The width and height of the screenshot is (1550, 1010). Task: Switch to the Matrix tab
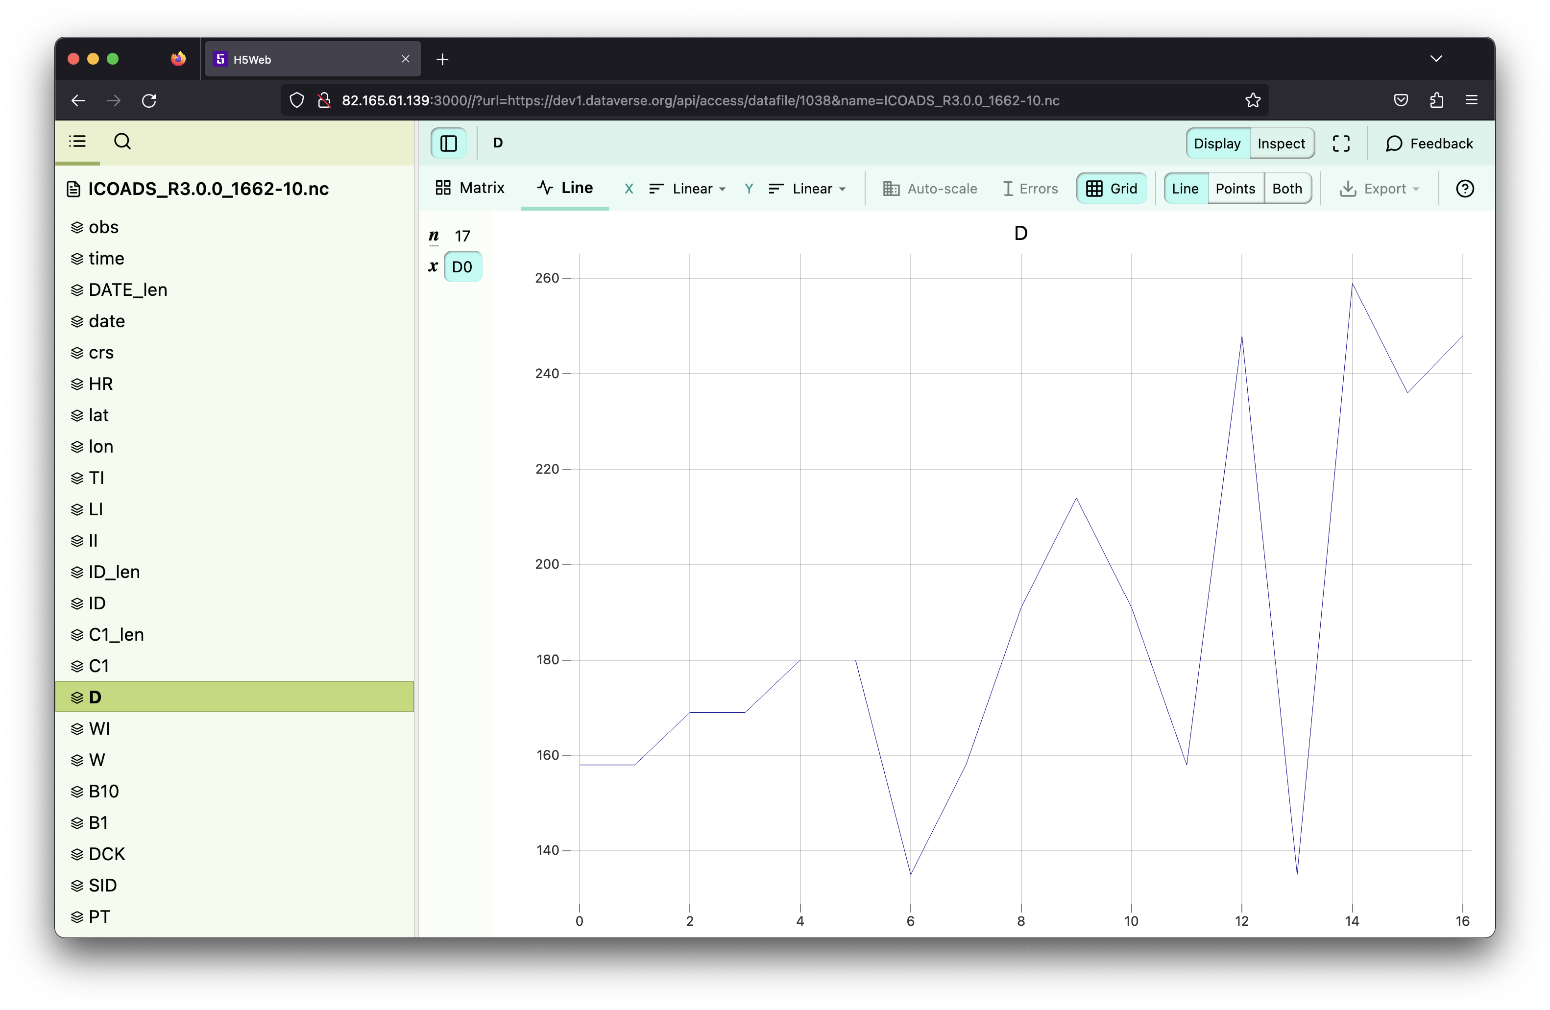(x=470, y=188)
